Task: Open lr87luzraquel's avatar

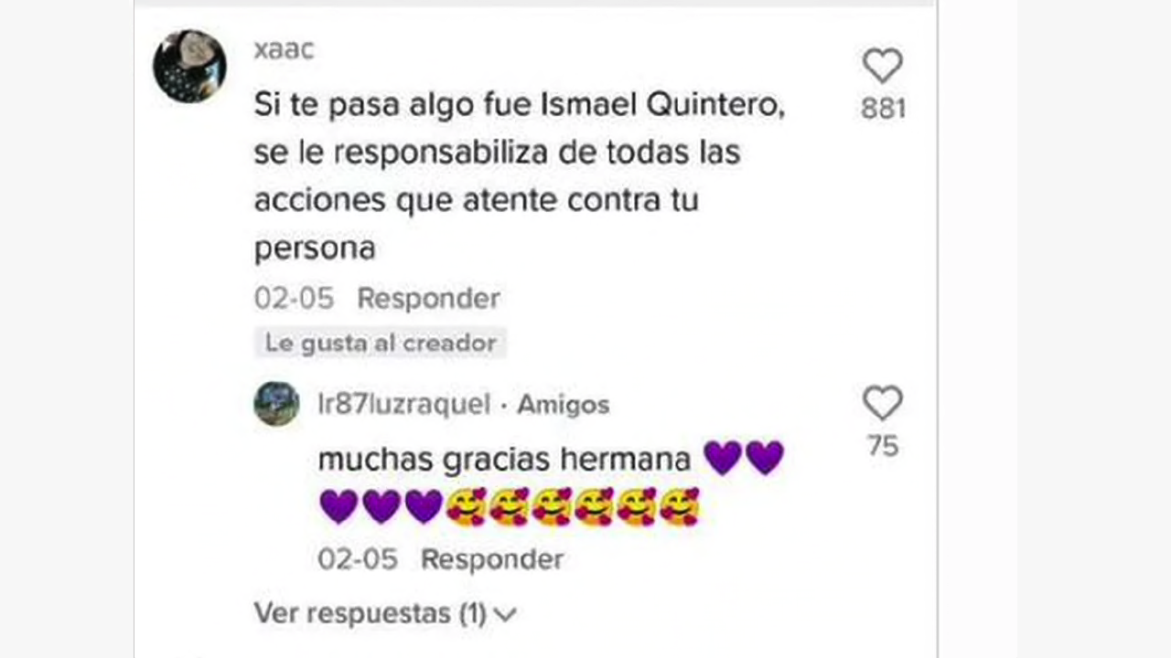Action: (x=276, y=403)
